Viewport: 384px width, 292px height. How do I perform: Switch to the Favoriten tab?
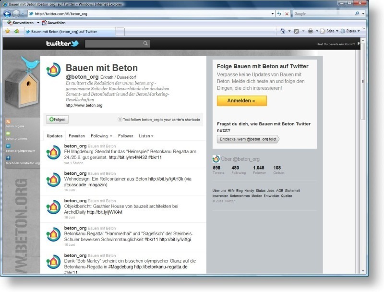click(77, 136)
